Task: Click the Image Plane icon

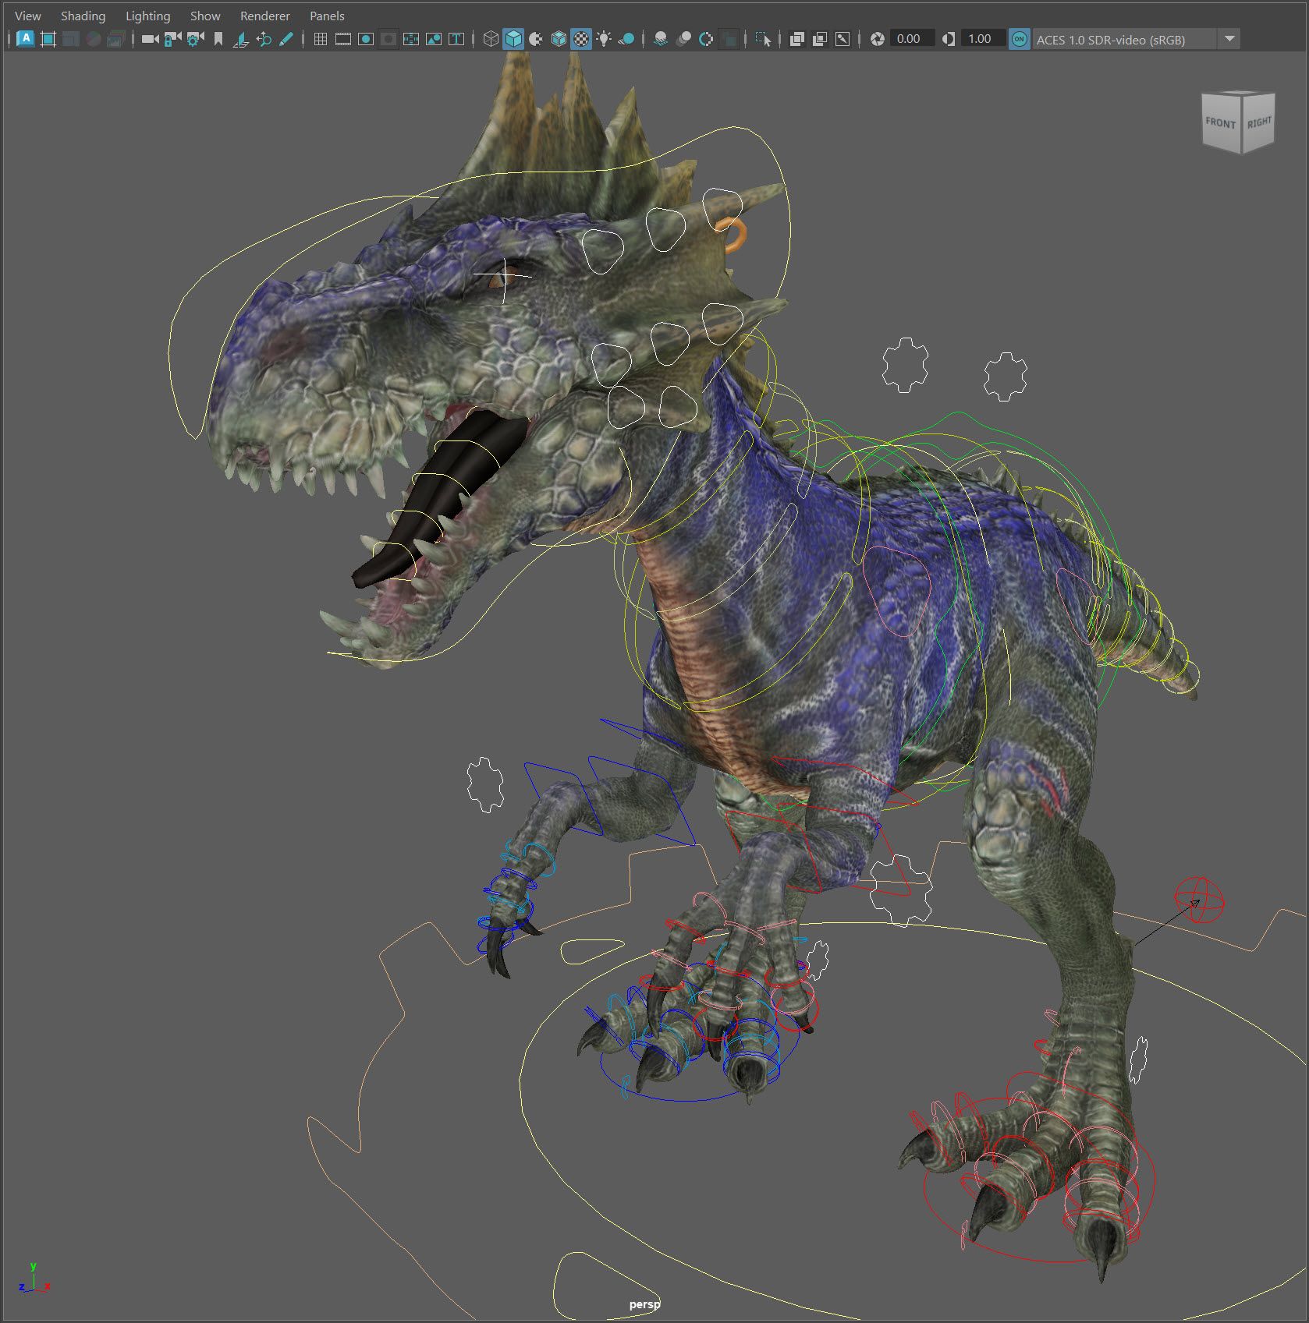Action: pos(241,38)
